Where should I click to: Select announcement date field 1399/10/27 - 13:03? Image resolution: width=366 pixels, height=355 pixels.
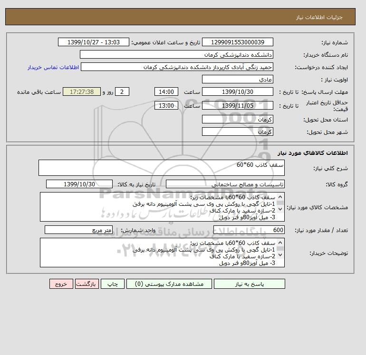click(93, 42)
